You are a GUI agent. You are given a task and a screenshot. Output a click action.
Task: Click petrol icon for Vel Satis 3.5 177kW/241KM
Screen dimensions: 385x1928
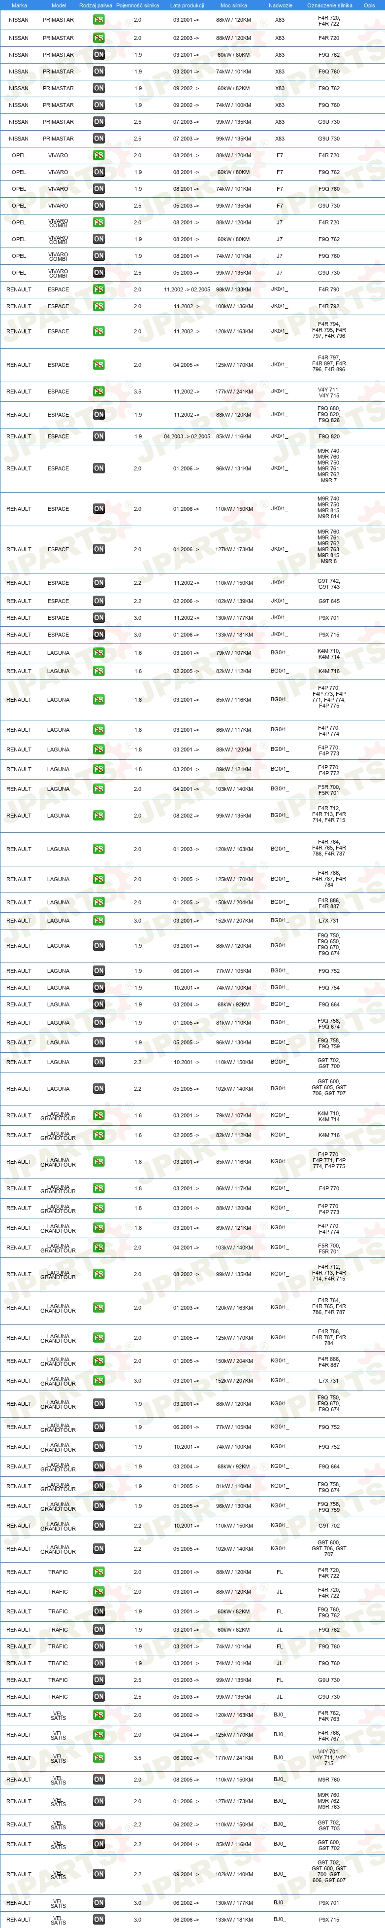(98, 1758)
